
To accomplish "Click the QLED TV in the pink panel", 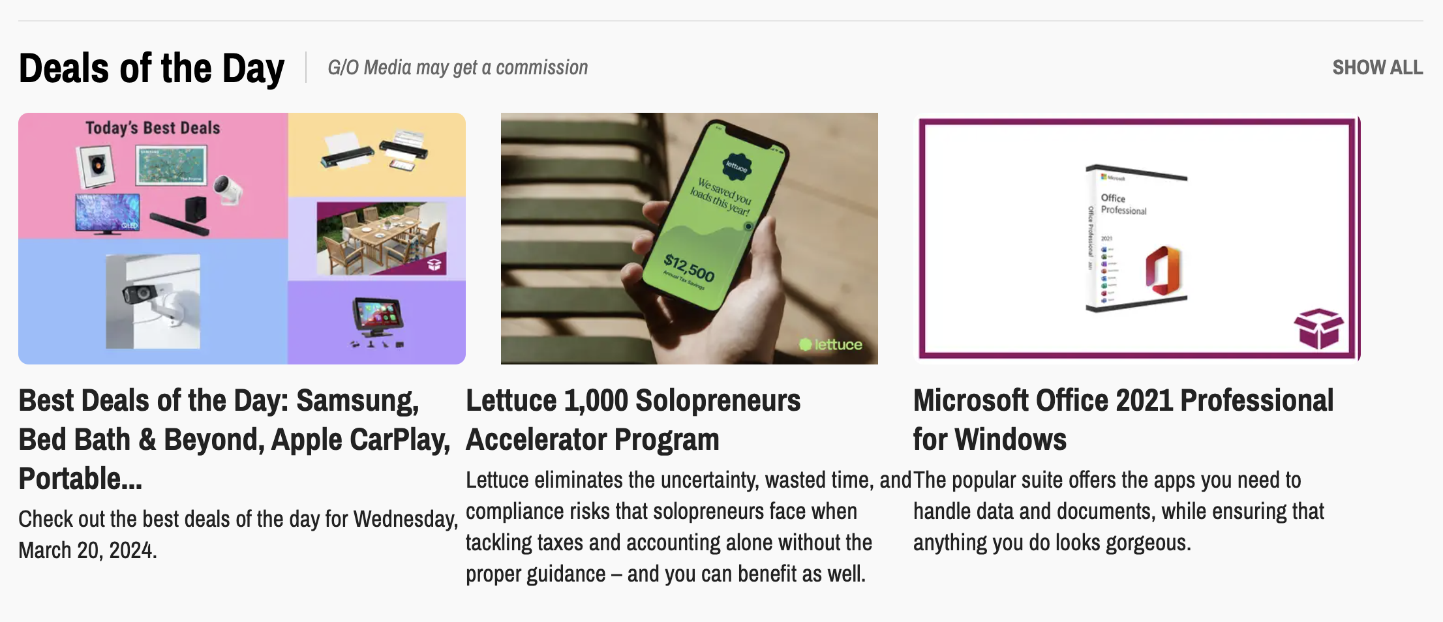I will pos(108,213).
